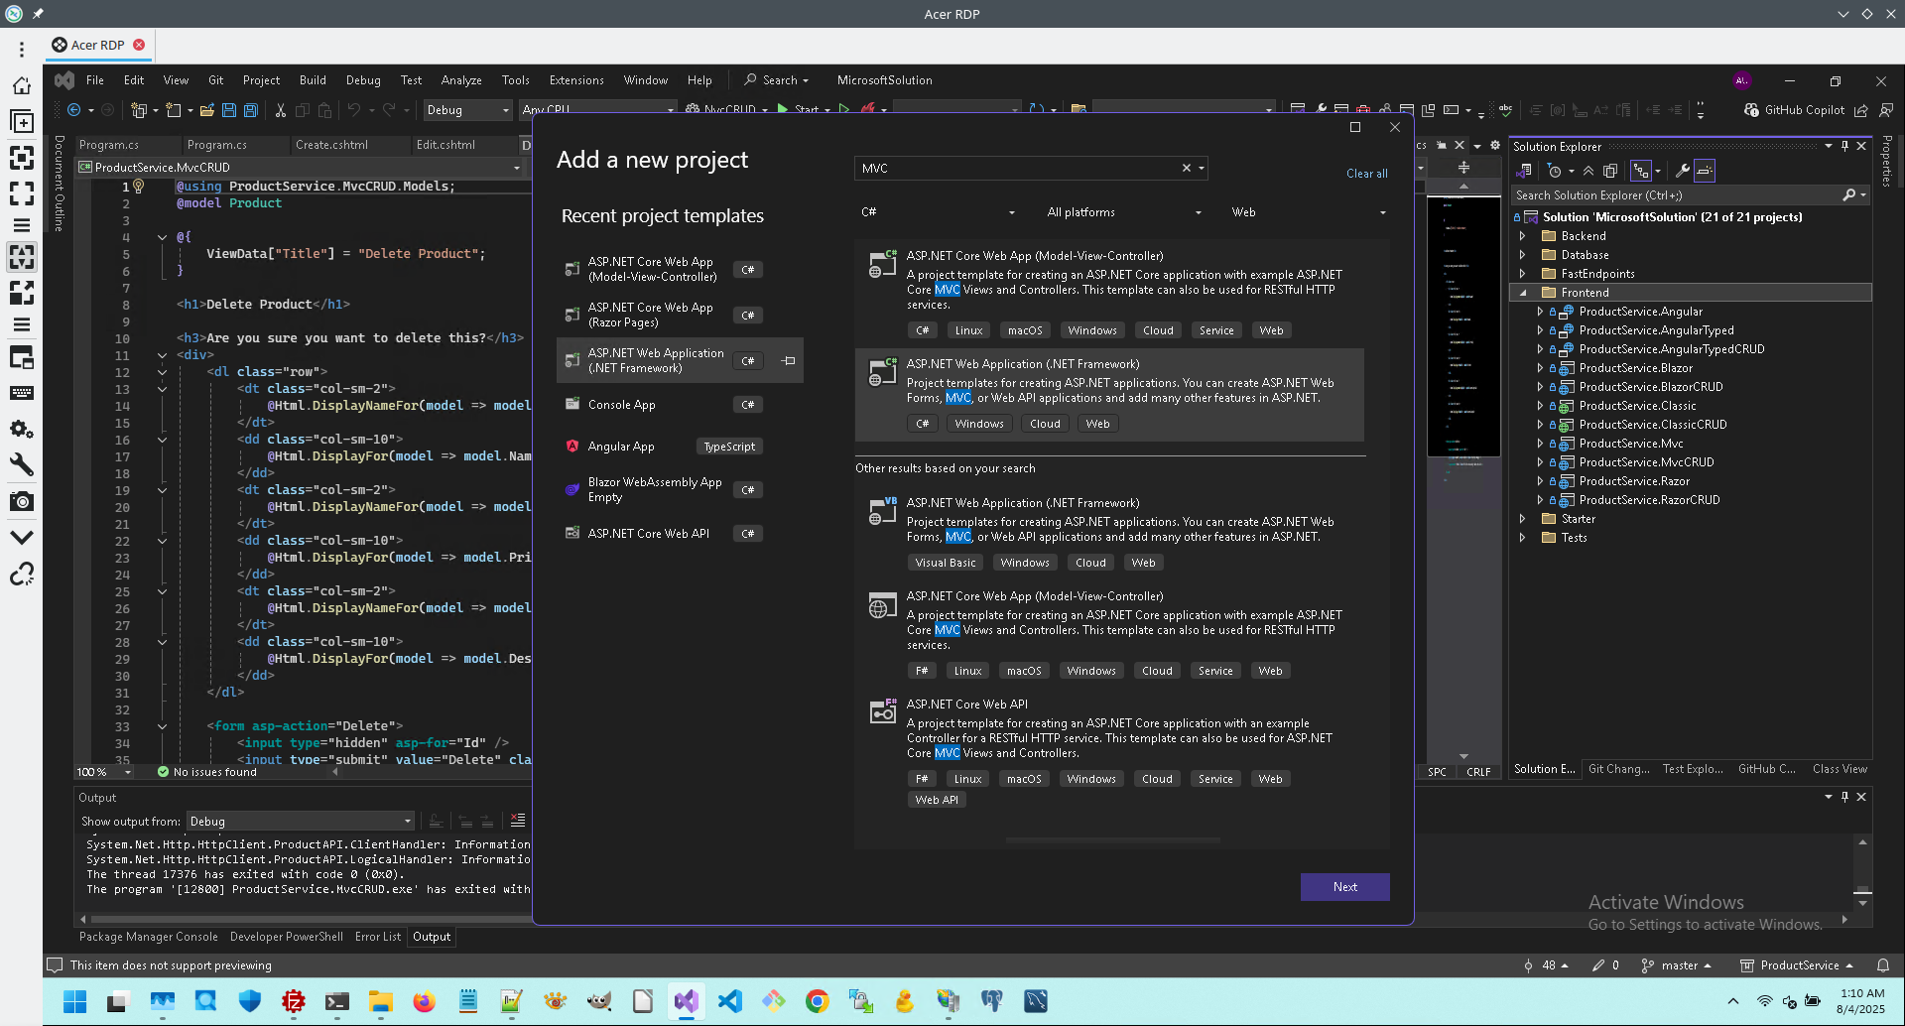Open Firefox from the Windows taskbar
This screenshot has height=1026, width=1905.
pos(424,1001)
